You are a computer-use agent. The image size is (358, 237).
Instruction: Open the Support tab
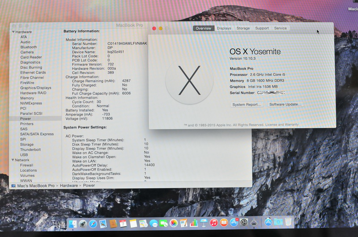(262, 28)
